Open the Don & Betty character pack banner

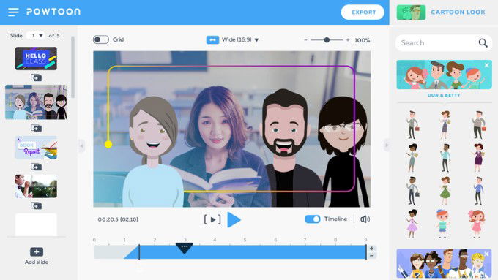tap(444, 75)
